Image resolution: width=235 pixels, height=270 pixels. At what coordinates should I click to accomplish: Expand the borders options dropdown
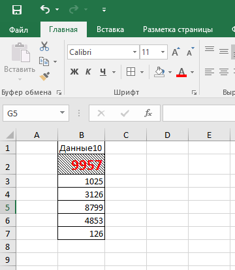142,72
